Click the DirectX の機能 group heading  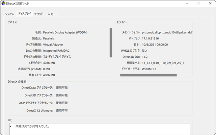tap(17, 82)
